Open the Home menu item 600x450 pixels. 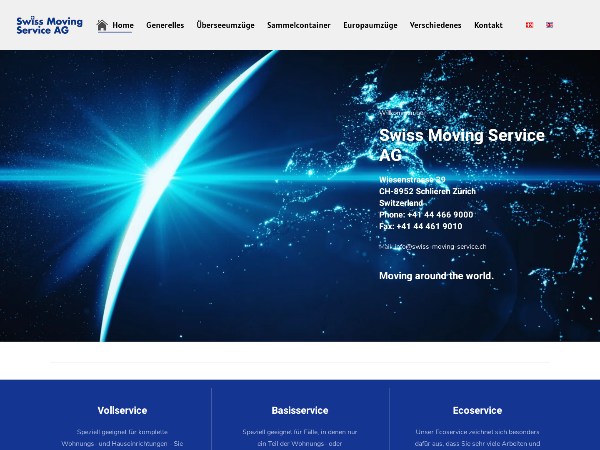123,25
